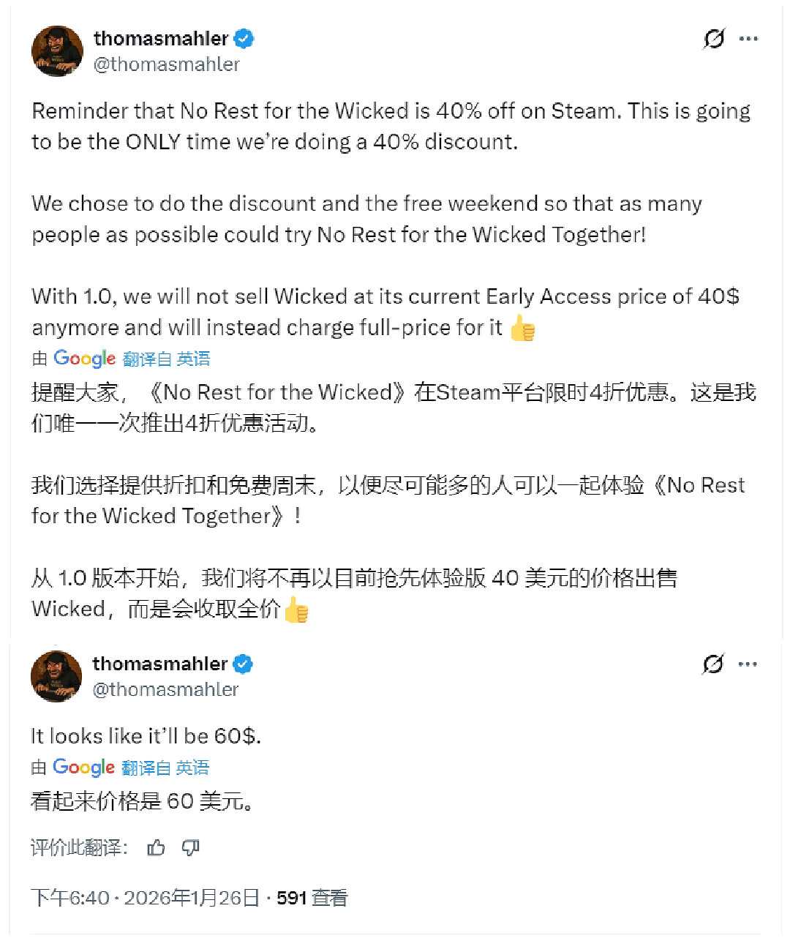Viewport: 790px width, 941px height.
Task: Click the Grok icon on second tweet
Action: tap(712, 664)
